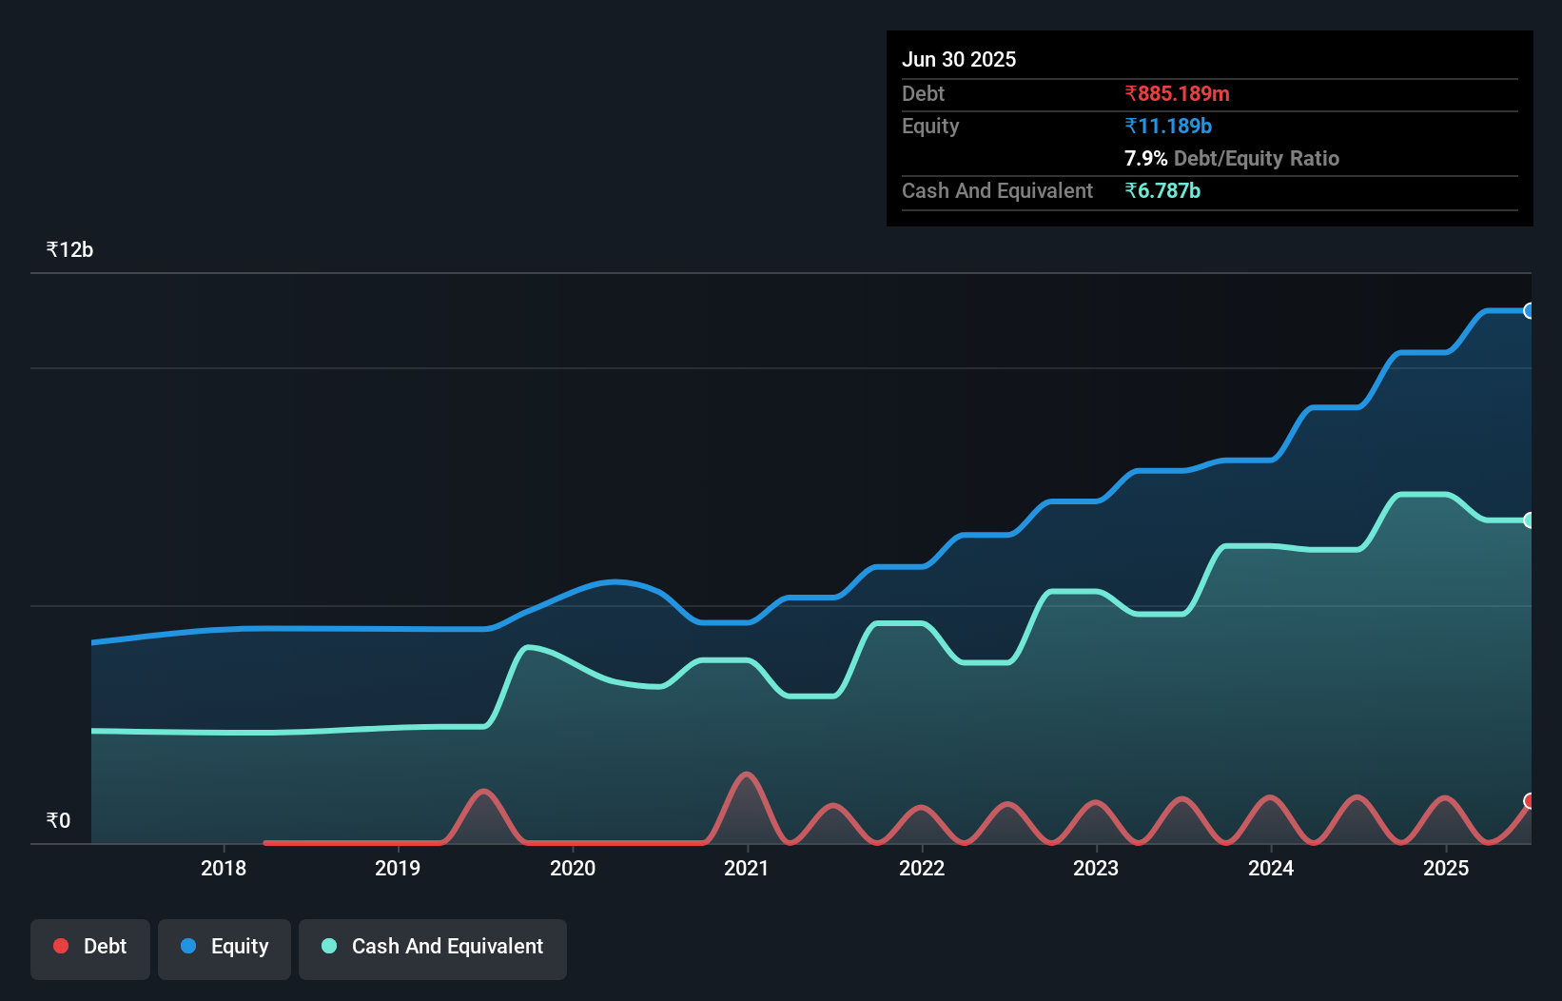Image resolution: width=1562 pixels, height=1001 pixels.
Task: Toggle the Equity series visibility
Action: coord(224,946)
